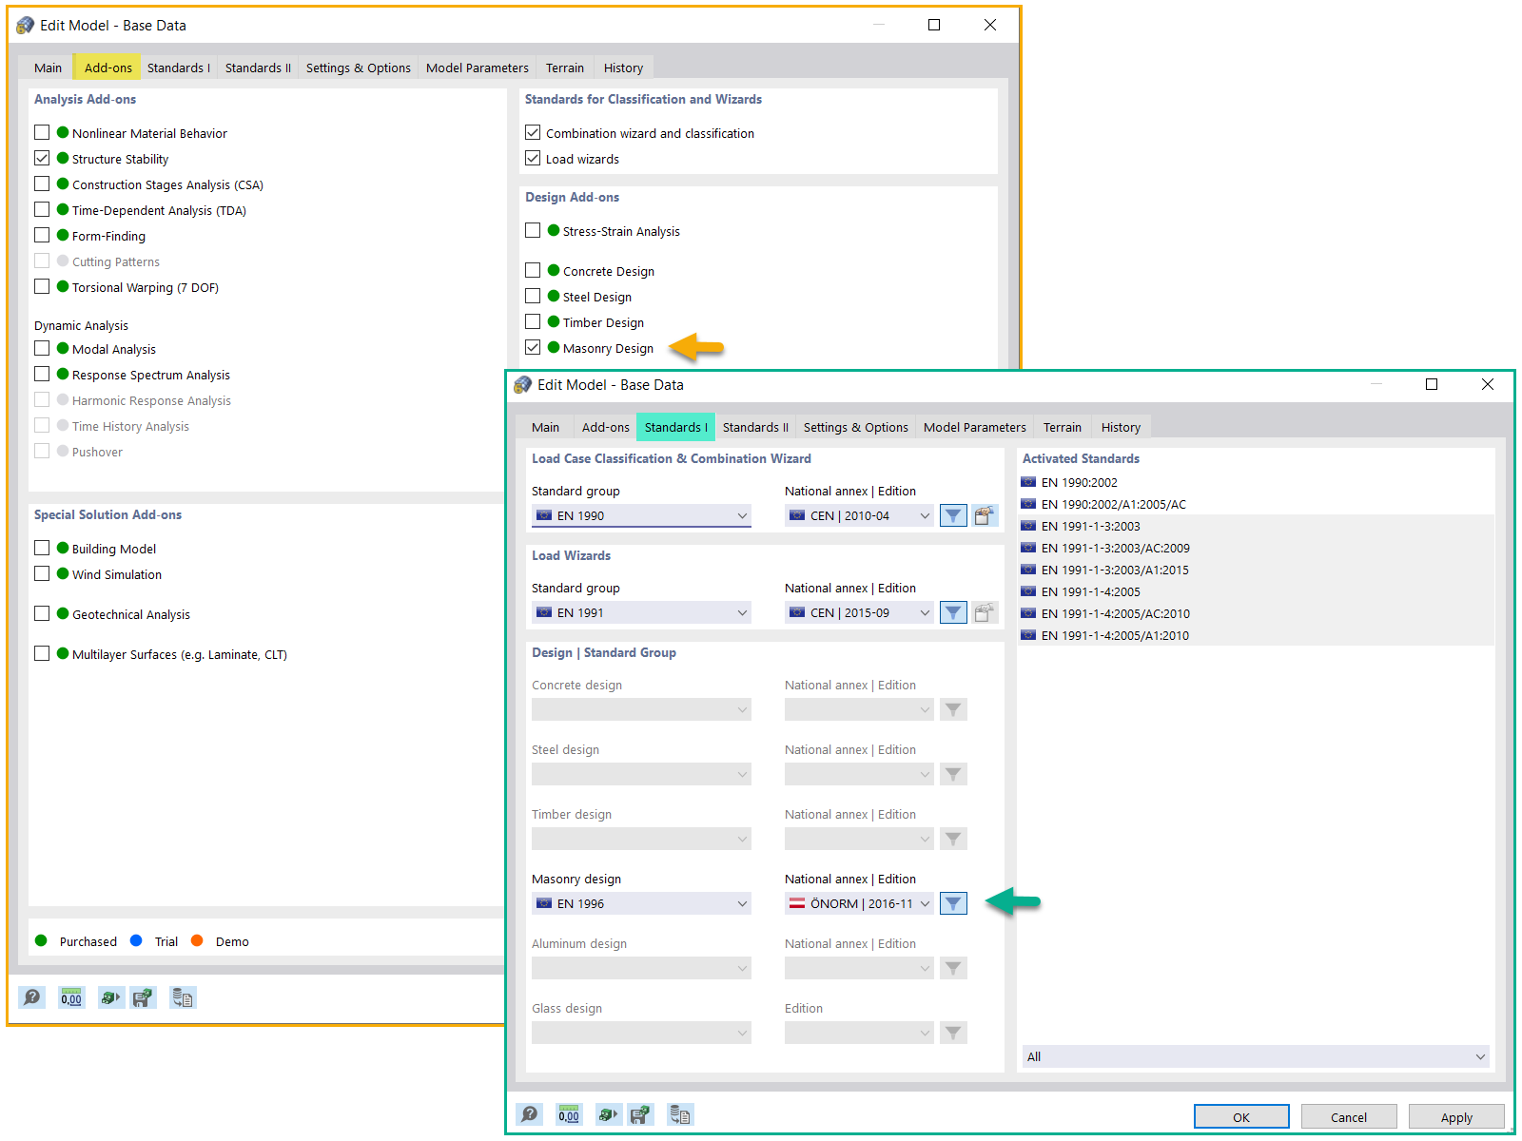
Task: Switch to the Standards II tab
Action: 754,427
